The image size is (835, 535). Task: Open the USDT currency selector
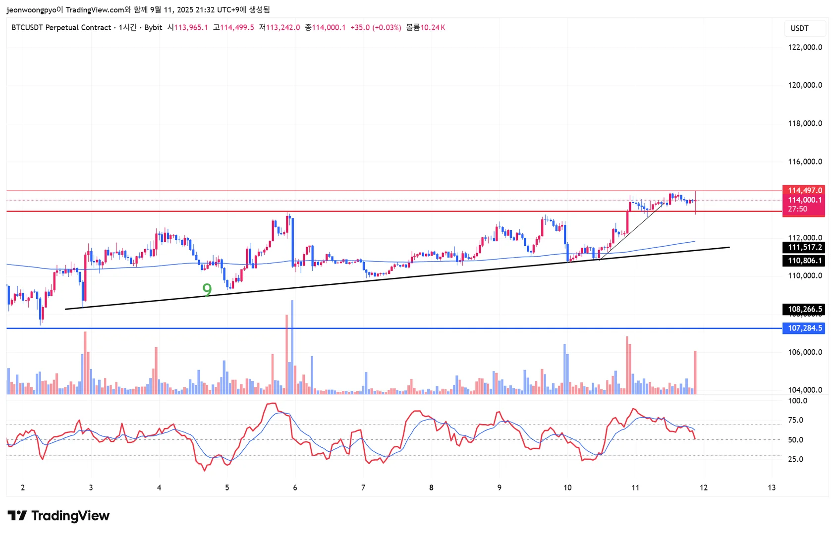(x=805, y=28)
